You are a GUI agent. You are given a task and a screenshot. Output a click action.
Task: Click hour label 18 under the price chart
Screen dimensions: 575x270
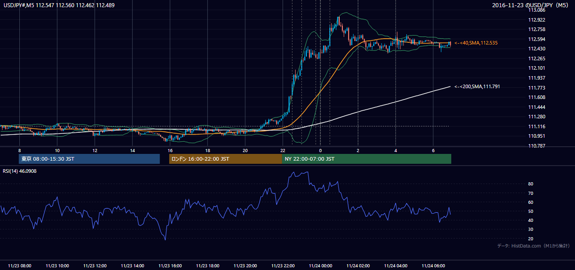(207, 150)
